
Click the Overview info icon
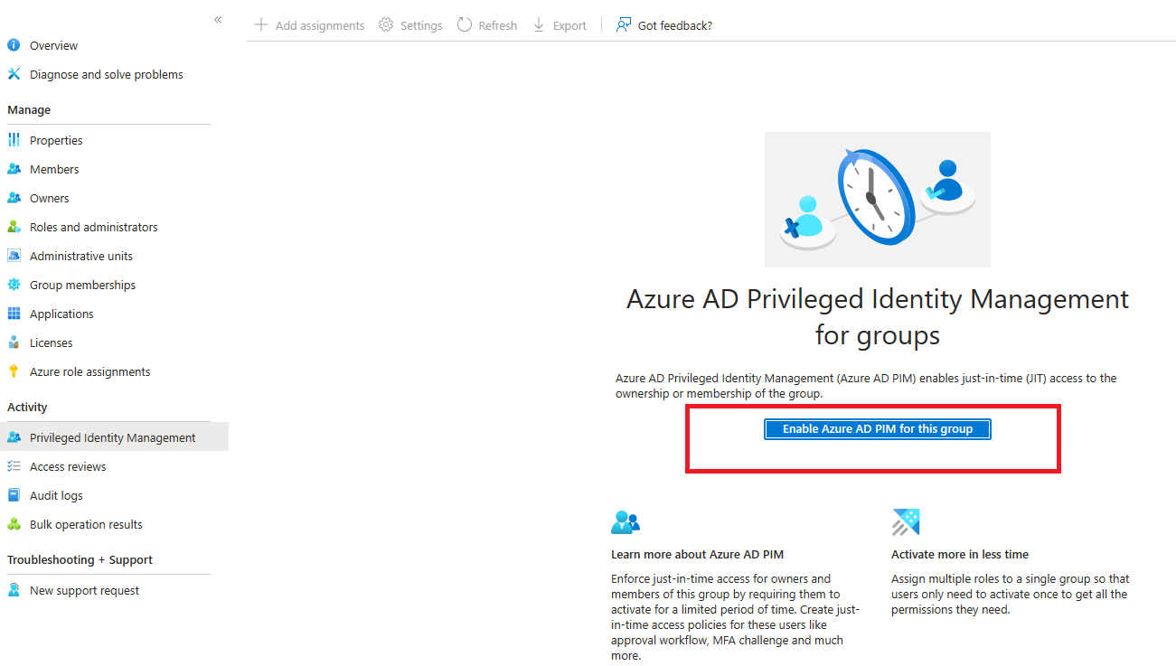click(x=14, y=45)
